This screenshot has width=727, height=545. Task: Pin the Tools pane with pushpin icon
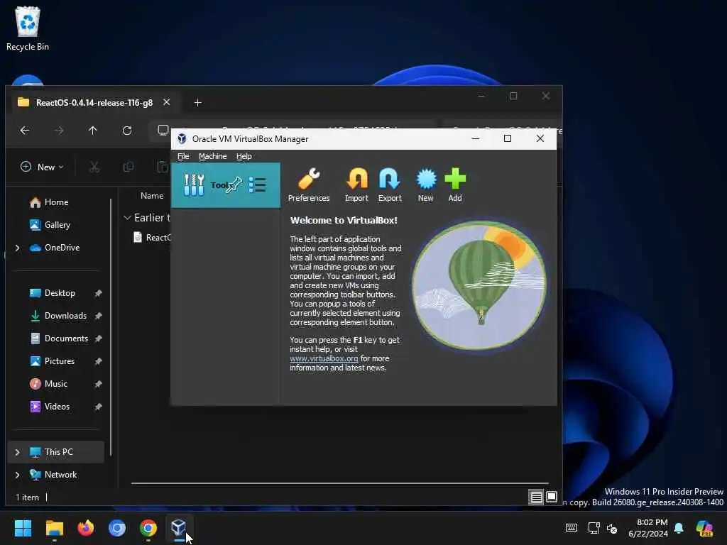[233, 185]
